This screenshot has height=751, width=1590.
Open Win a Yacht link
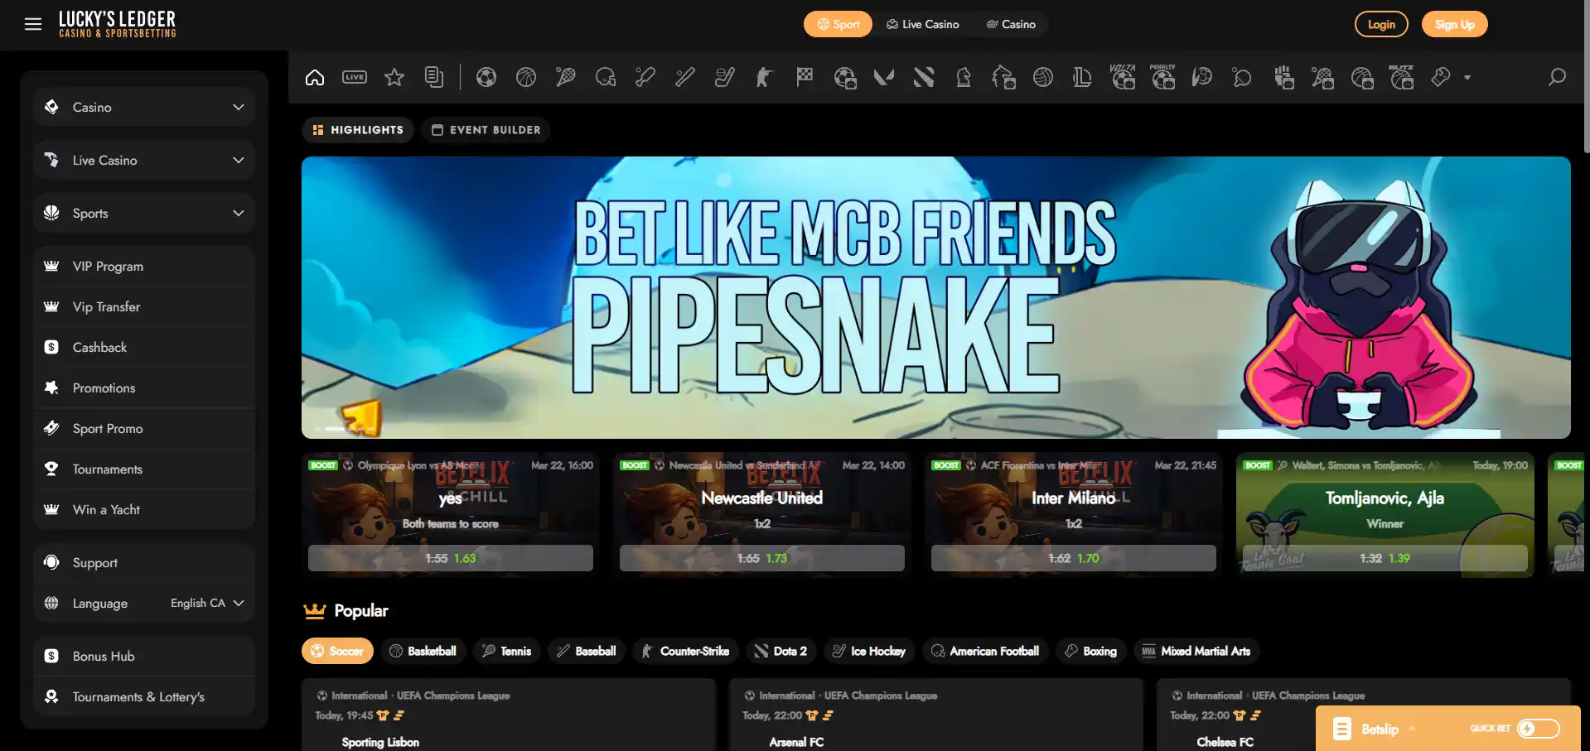145,509
